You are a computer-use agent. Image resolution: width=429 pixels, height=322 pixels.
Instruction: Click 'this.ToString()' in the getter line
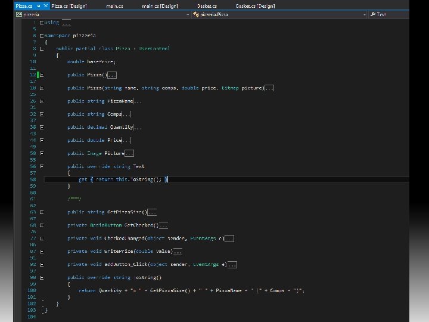pos(138,179)
